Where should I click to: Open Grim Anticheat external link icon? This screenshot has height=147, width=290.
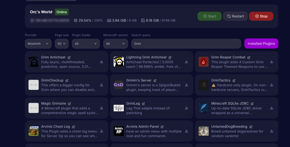click(69, 57)
